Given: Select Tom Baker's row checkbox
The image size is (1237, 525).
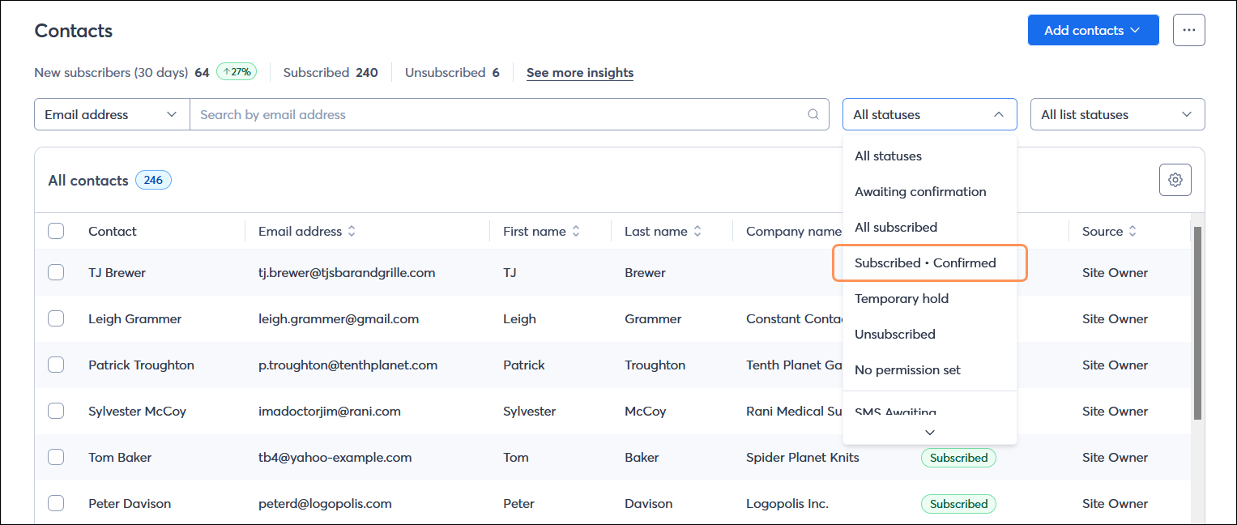Looking at the screenshot, I should [x=56, y=456].
